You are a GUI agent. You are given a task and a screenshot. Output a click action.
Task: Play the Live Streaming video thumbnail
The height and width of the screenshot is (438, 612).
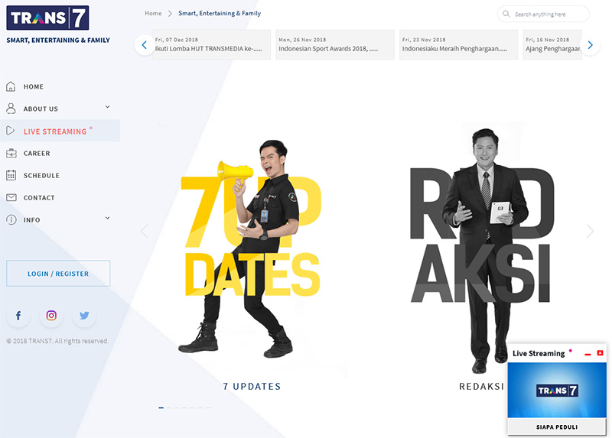coord(557,391)
